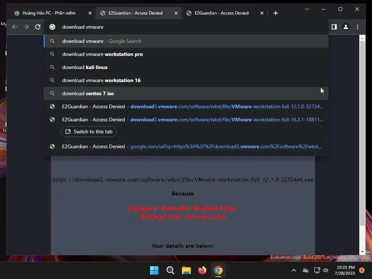
Task: Choose 'download vmware - Google Search' suggestion
Action: point(186,41)
